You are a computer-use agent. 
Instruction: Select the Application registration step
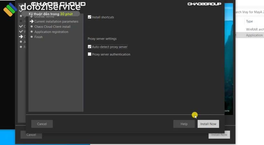(x=51, y=32)
